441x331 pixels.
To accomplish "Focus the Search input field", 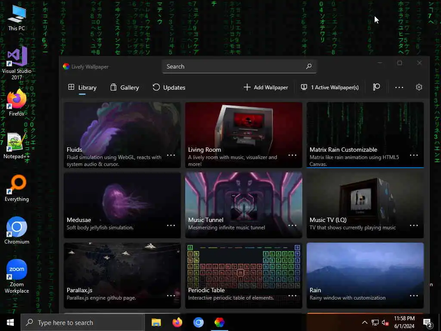I will click(239, 66).
